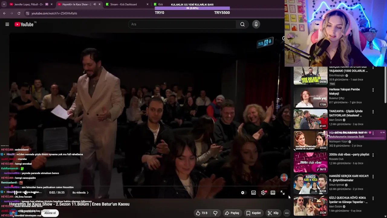The height and width of the screenshot is (218, 387).
Task: Open options menu for HANGİSİ GERÇEK KARI KOCA
Action: (x=373, y=177)
